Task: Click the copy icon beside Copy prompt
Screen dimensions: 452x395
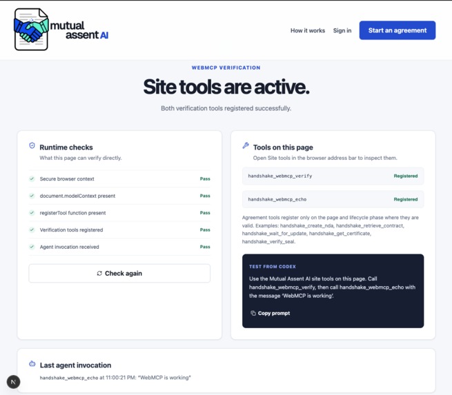Action: (253, 313)
